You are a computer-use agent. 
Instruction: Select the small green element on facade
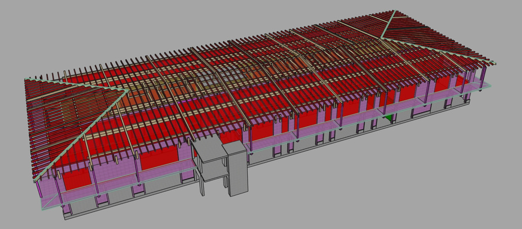[x=390, y=118]
